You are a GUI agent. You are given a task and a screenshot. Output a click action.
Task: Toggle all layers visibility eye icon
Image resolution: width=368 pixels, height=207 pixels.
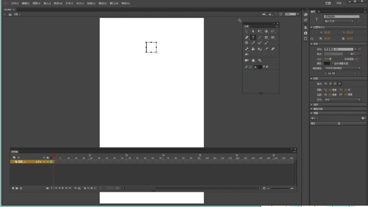pos(44,158)
